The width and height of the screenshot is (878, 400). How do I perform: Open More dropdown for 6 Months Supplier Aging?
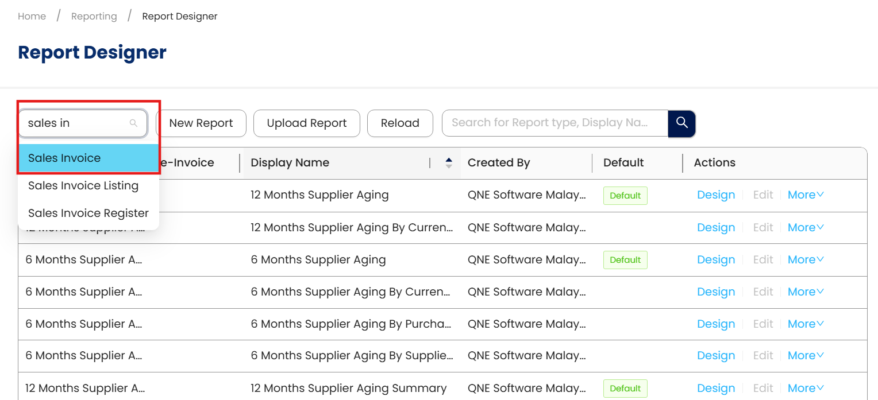(x=806, y=260)
